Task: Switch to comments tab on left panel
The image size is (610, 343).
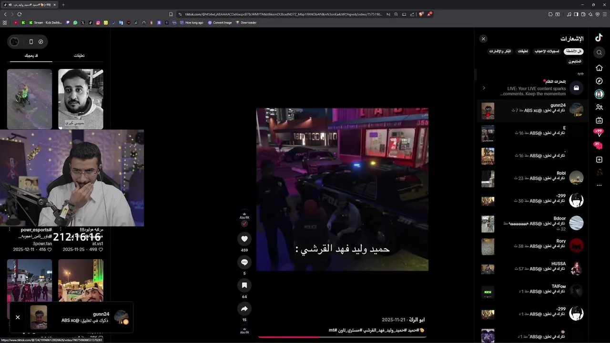Action: pyautogui.click(x=79, y=56)
